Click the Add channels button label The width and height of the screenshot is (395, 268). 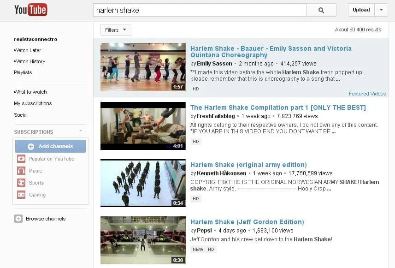pyautogui.click(x=56, y=146)
